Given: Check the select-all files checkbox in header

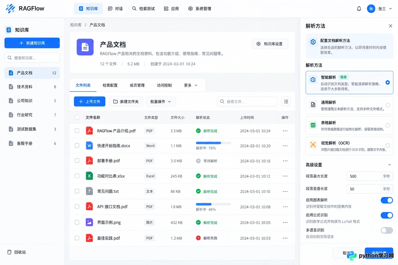Looking at the screenshot, I should (77, 117).
